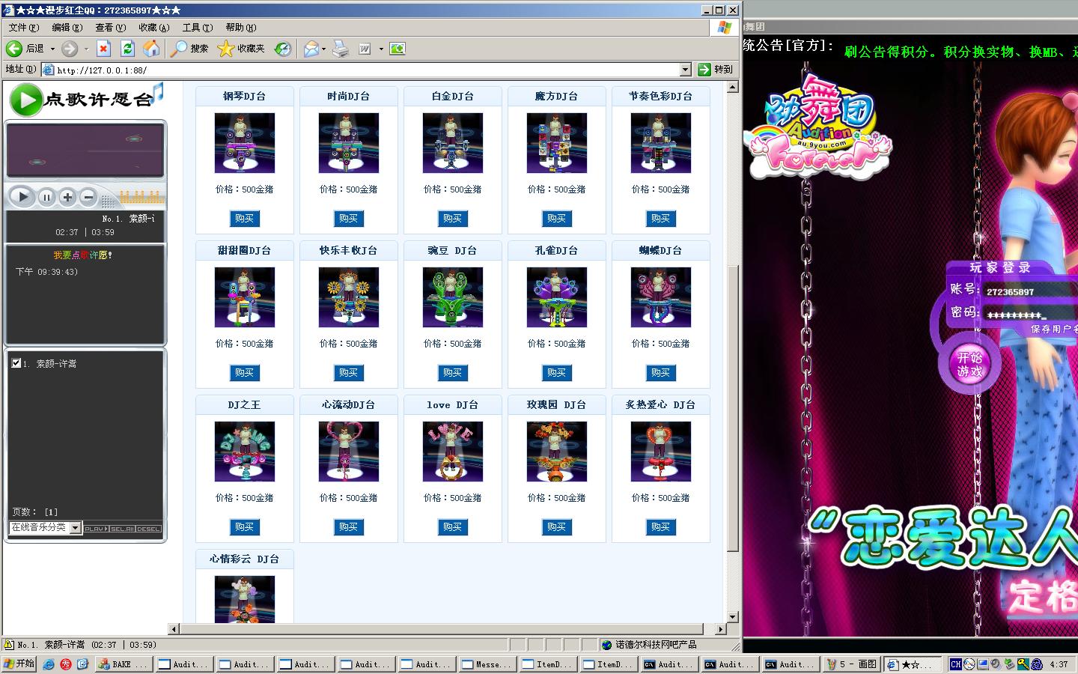
Task: Click the Print toolbar icon
Action: (341, 49)
